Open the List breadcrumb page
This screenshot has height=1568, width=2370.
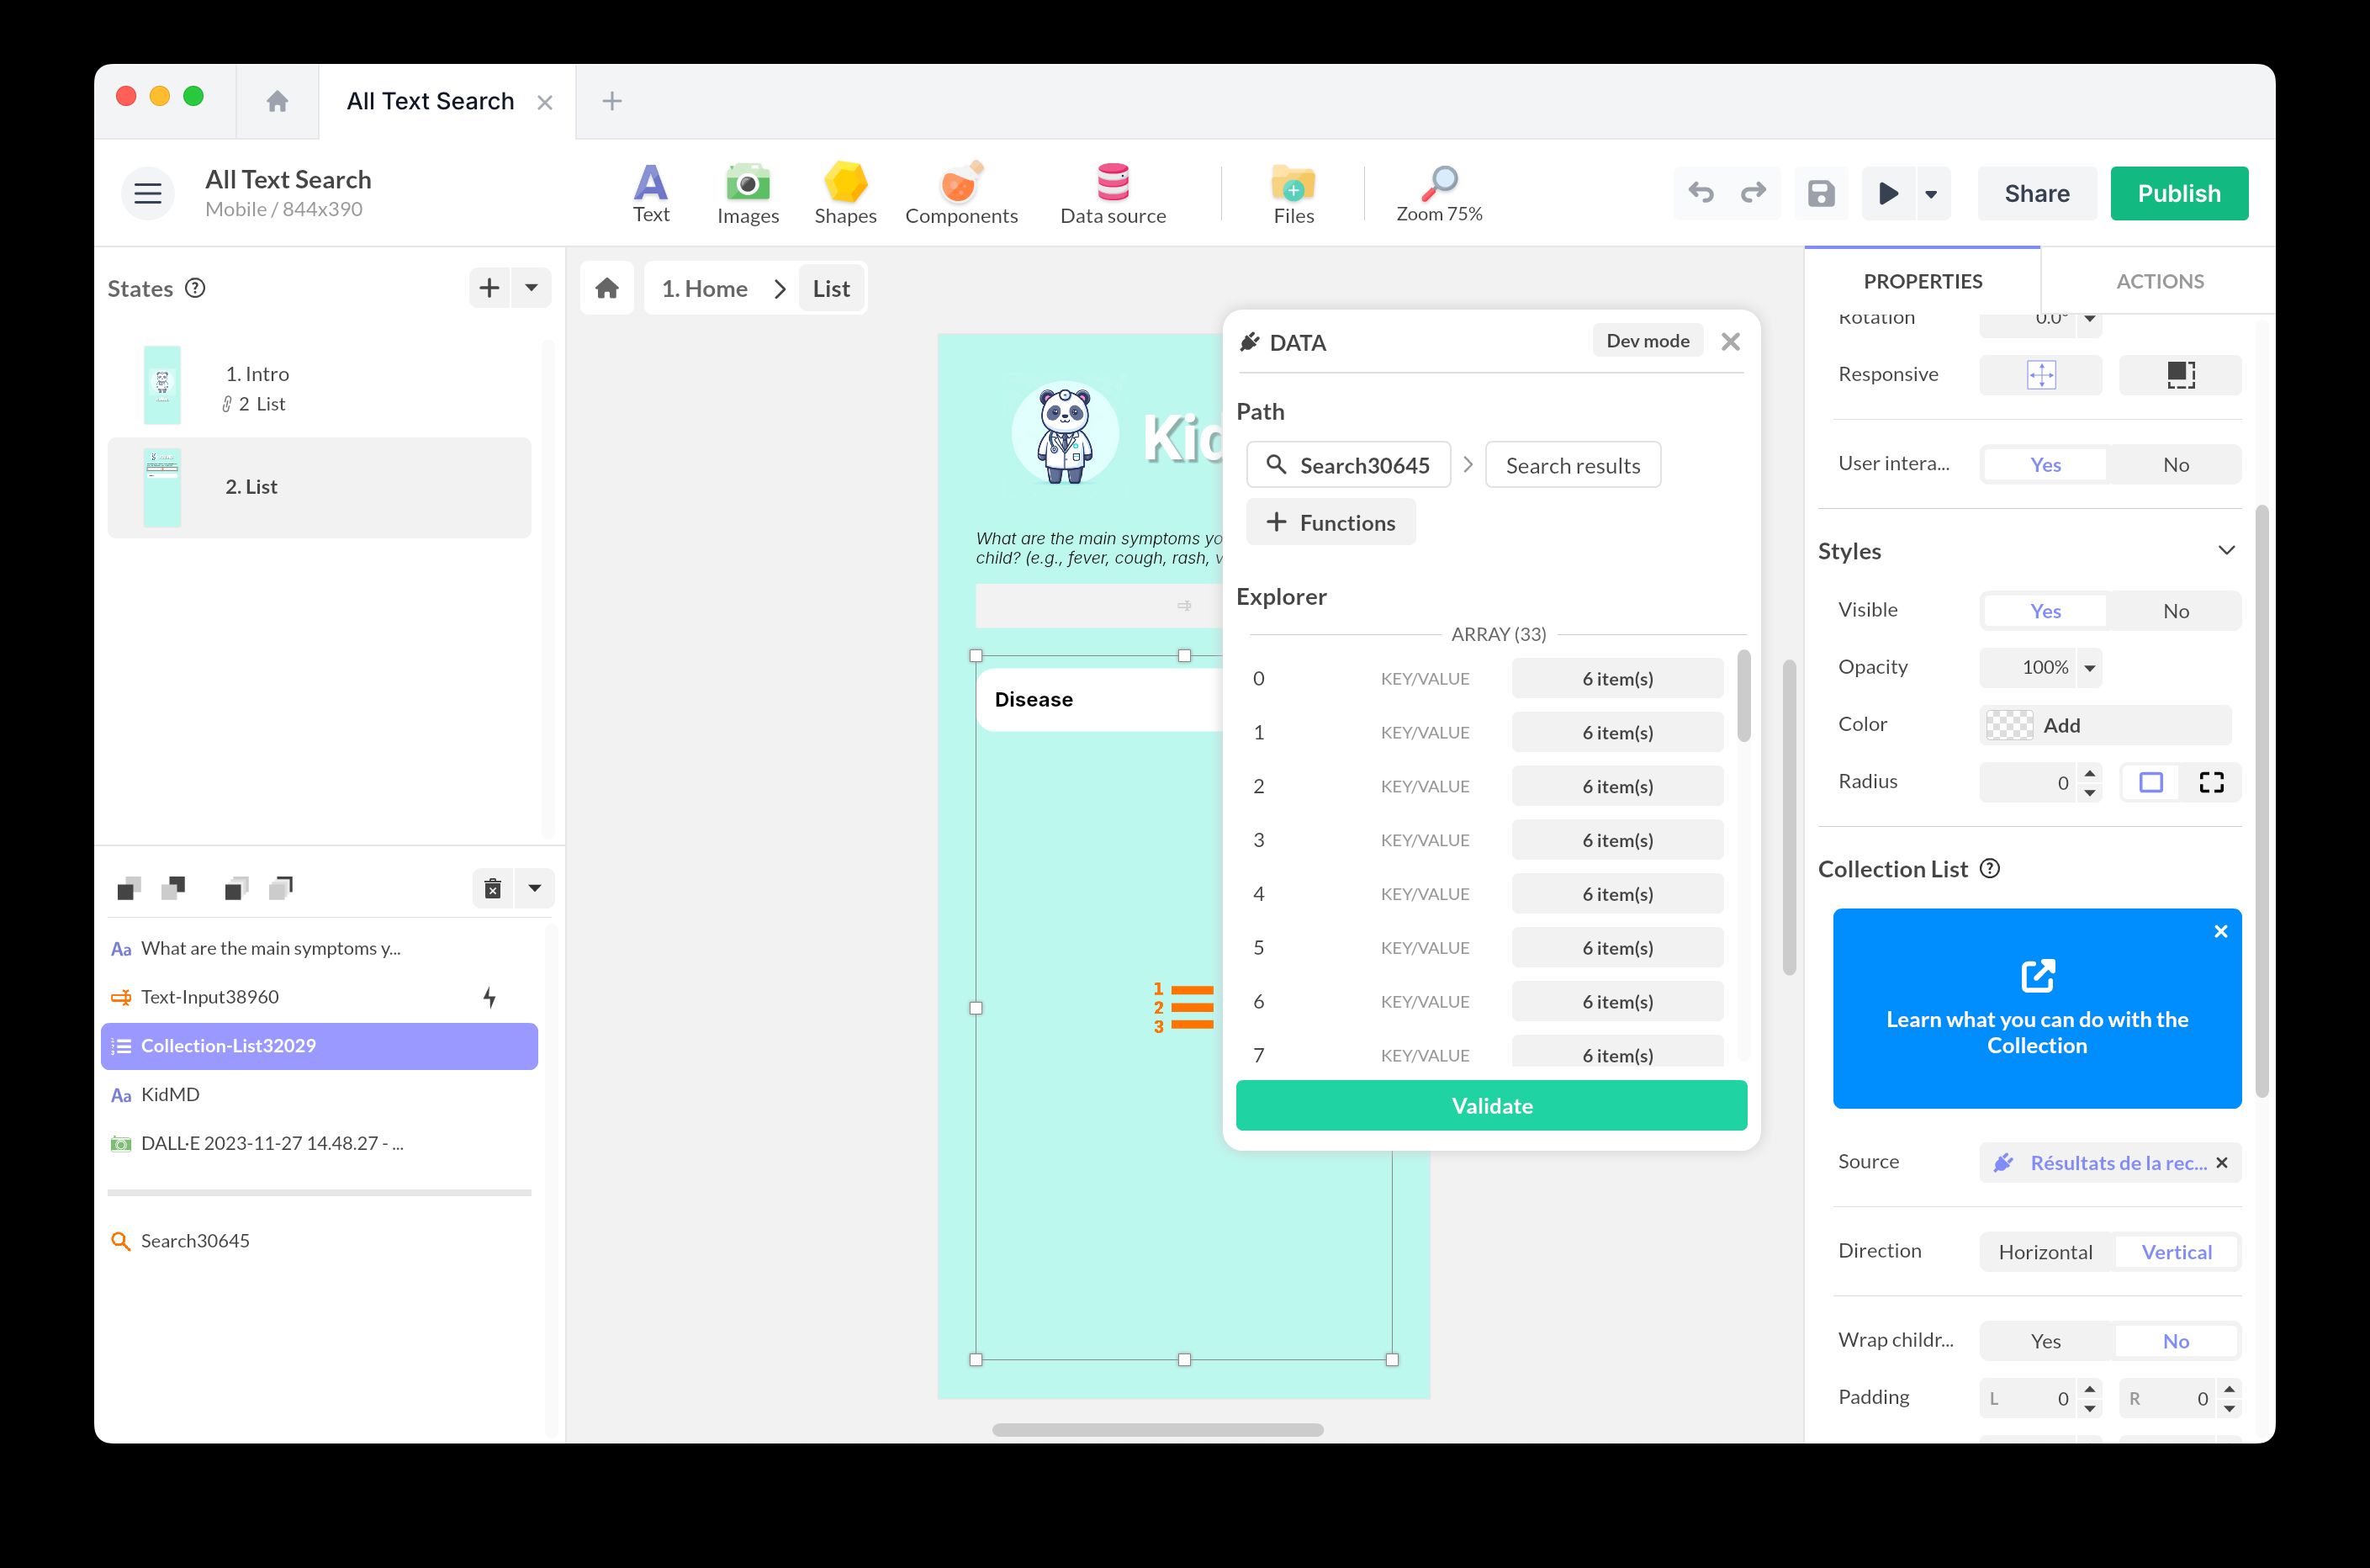[x=831, y=288]
